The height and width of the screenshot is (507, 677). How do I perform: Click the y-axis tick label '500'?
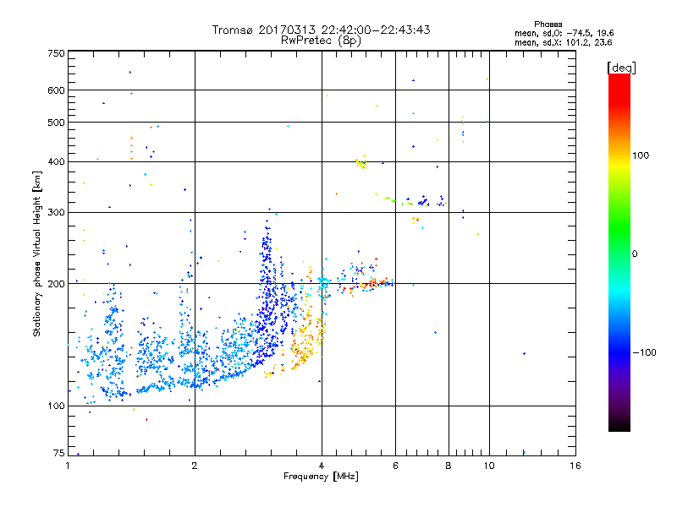pos(56,123)
